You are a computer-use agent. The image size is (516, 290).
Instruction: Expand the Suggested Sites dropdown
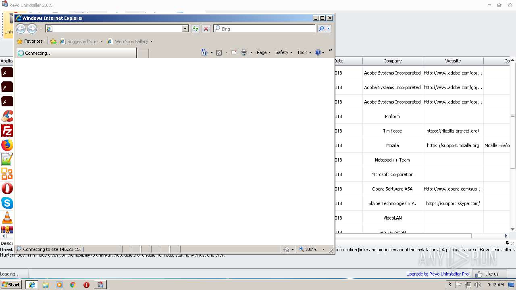[x=102, y=41]
